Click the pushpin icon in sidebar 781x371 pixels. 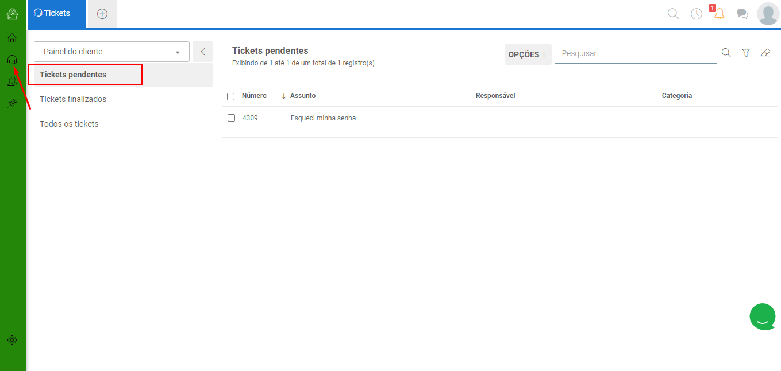pyautogui.click(x=12, y=103)
